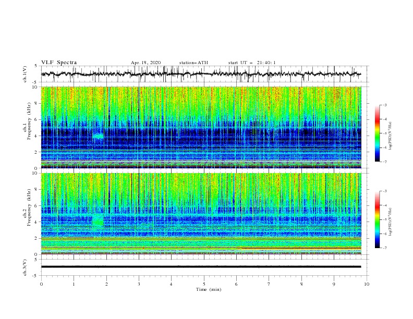Click the time axis tick label "10"
Image resolution: width=413 pixels, height=319 pixels.
367,284
